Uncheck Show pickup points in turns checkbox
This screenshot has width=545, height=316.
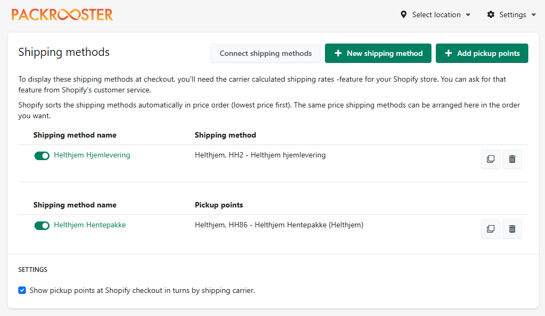pos(22,290)
